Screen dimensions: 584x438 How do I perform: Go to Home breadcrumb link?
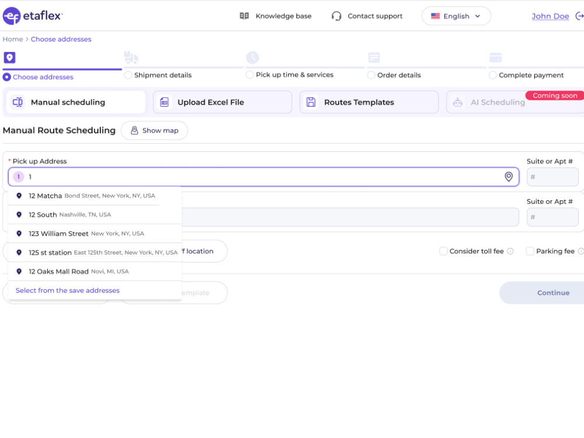(x=13, y=39)
